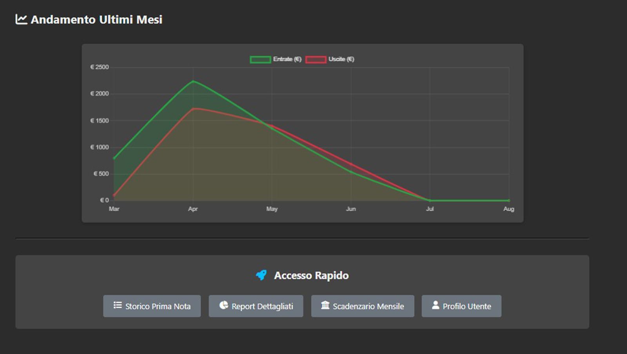627x354 pixels.
Task: Toggle the Uscite (€) legend label
Action: 341,59
